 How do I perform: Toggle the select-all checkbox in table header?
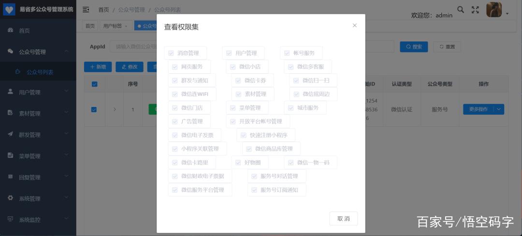point(95,84)
